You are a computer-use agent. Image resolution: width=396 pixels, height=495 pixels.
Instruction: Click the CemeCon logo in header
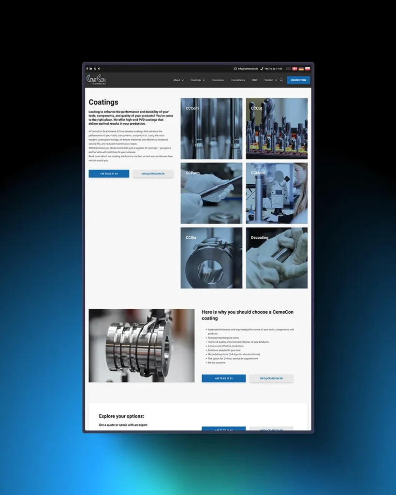click(x=96, y=80)
